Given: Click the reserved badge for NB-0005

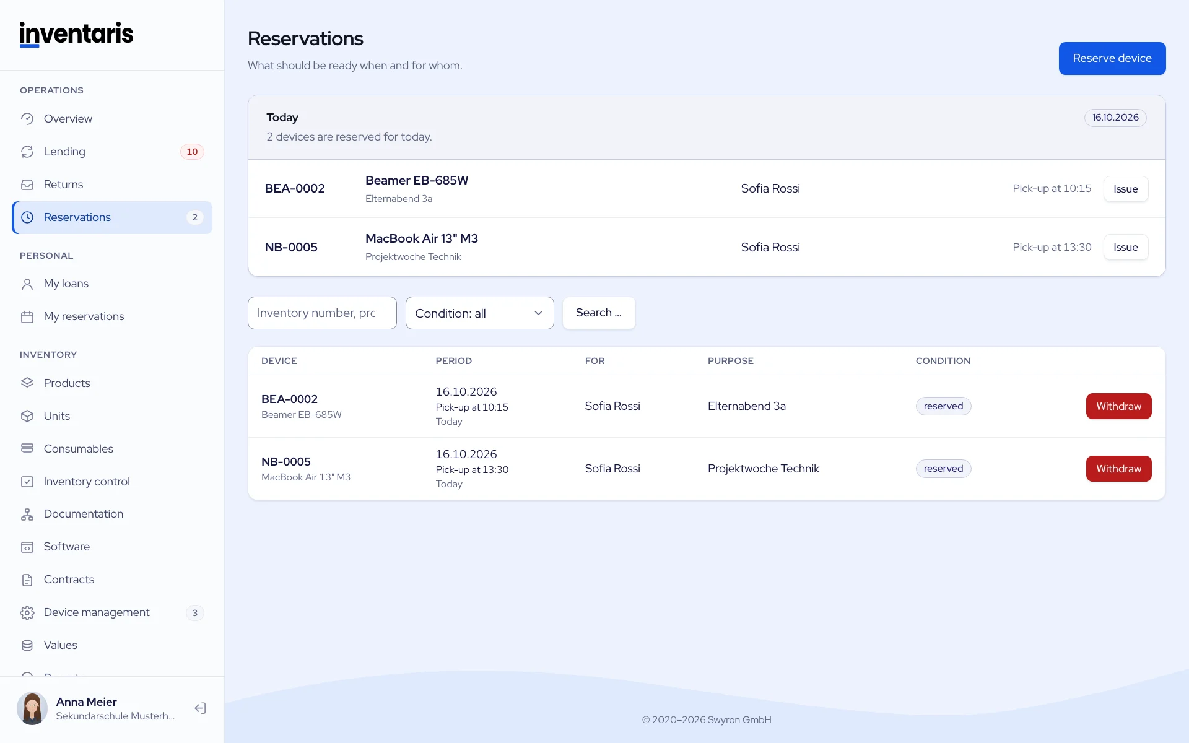Looking at the screenshot, I should click(x=943, y=469).
